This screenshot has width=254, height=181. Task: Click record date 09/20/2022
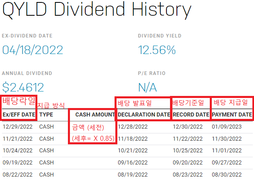coord(188,162)
